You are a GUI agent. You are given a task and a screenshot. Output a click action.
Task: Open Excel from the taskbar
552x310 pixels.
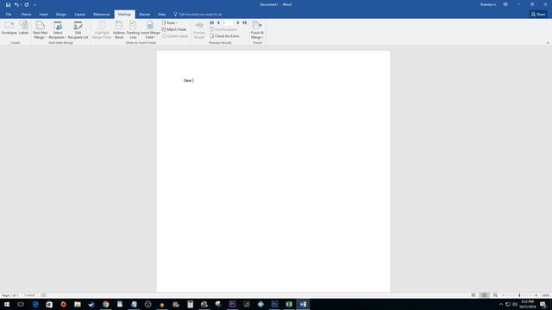tap(289, 304)
